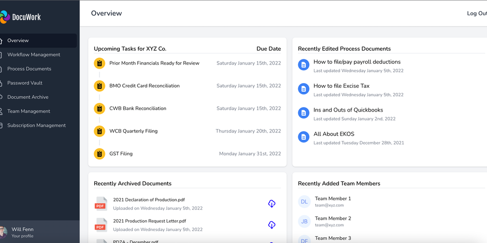This screenshot has width=487, height=243.
Task: Click the DocuWork logo icon
Action: [4, 17]
